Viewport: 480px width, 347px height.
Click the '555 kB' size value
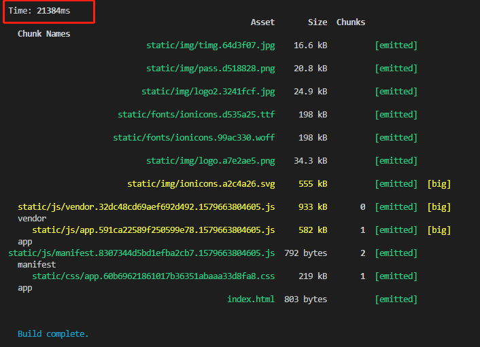pyautogui.click(x=313, y=184)
